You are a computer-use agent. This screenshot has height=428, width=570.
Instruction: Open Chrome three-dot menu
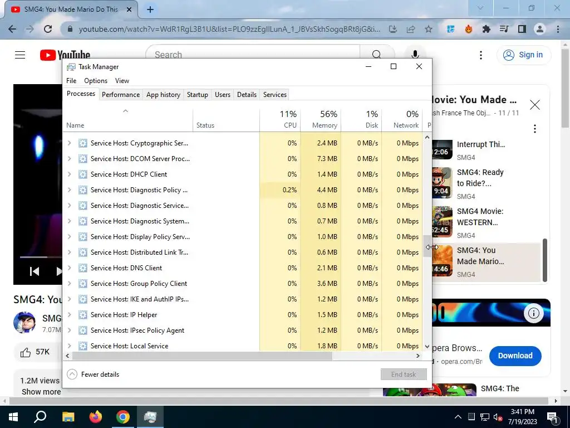coord(558,29)
